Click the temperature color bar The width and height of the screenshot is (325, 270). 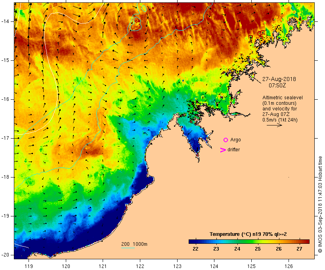click(x=249, y=241)
